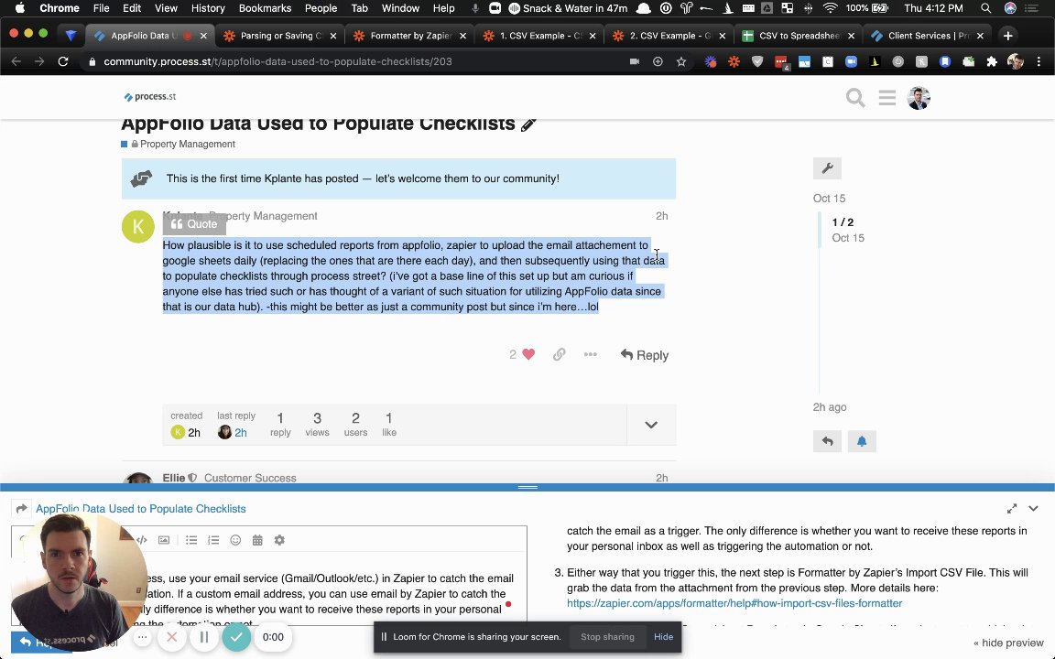Viewport: 1055px width, 659px height.
Task: Hide the Loom sharing notification bar
Action: click(663, 637)
